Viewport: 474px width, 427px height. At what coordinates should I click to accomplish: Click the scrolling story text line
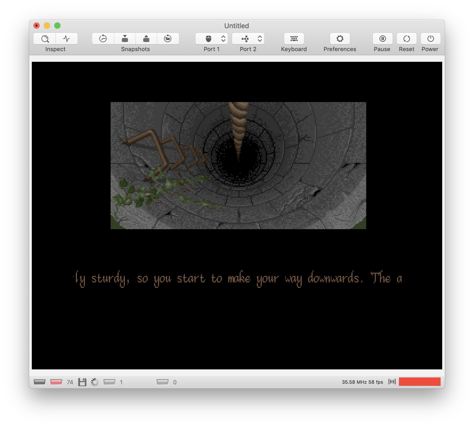point(237,279)
